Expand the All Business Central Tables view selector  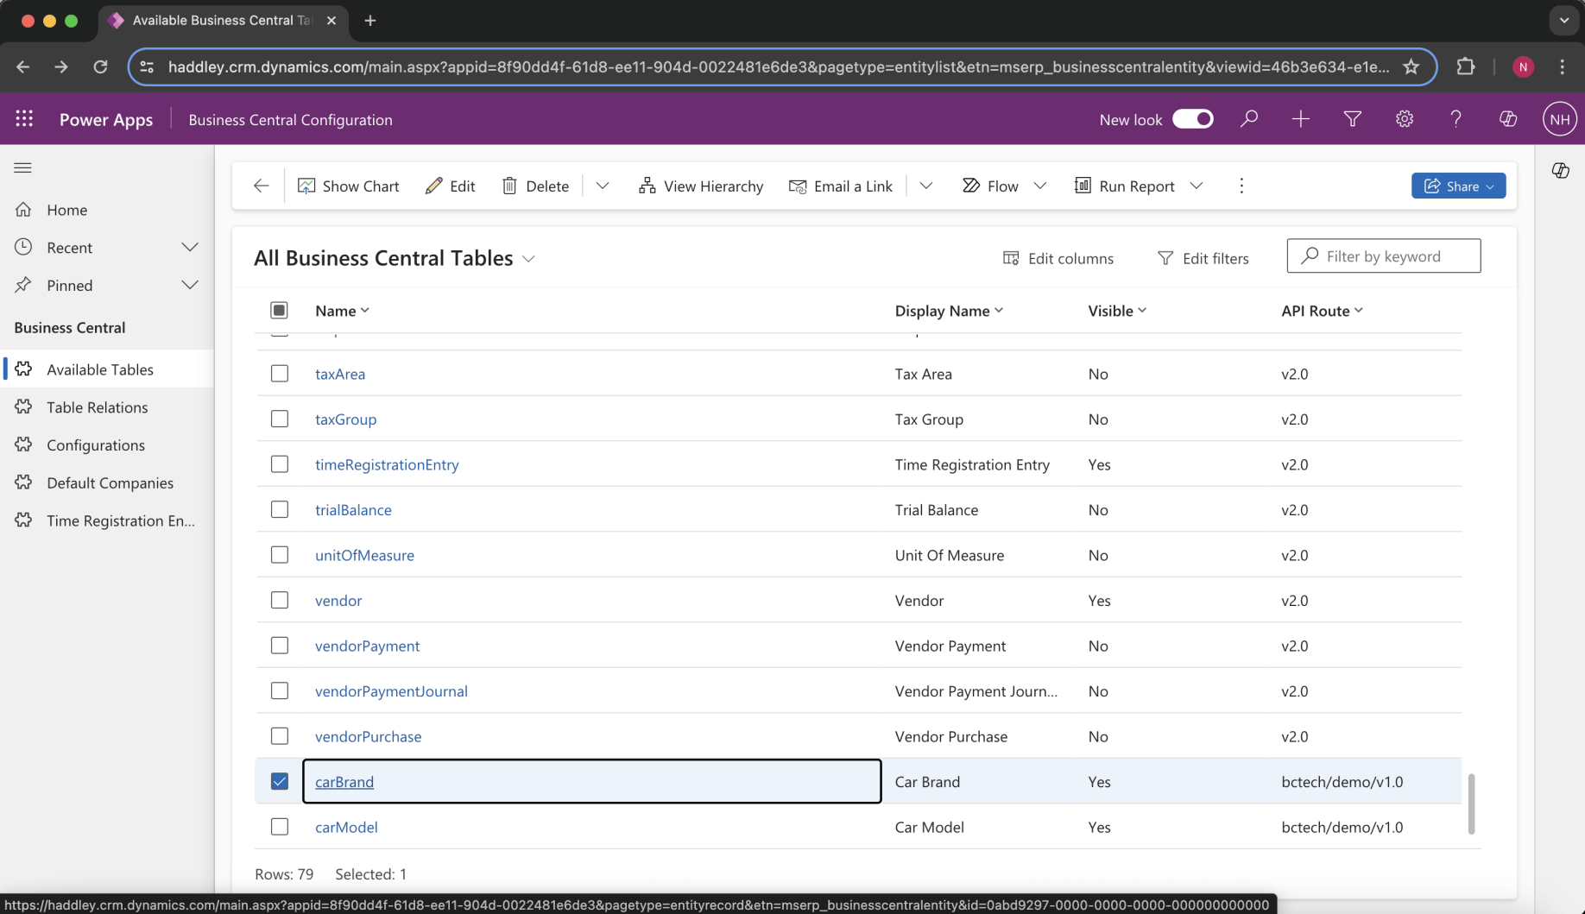tap(528, 259)
